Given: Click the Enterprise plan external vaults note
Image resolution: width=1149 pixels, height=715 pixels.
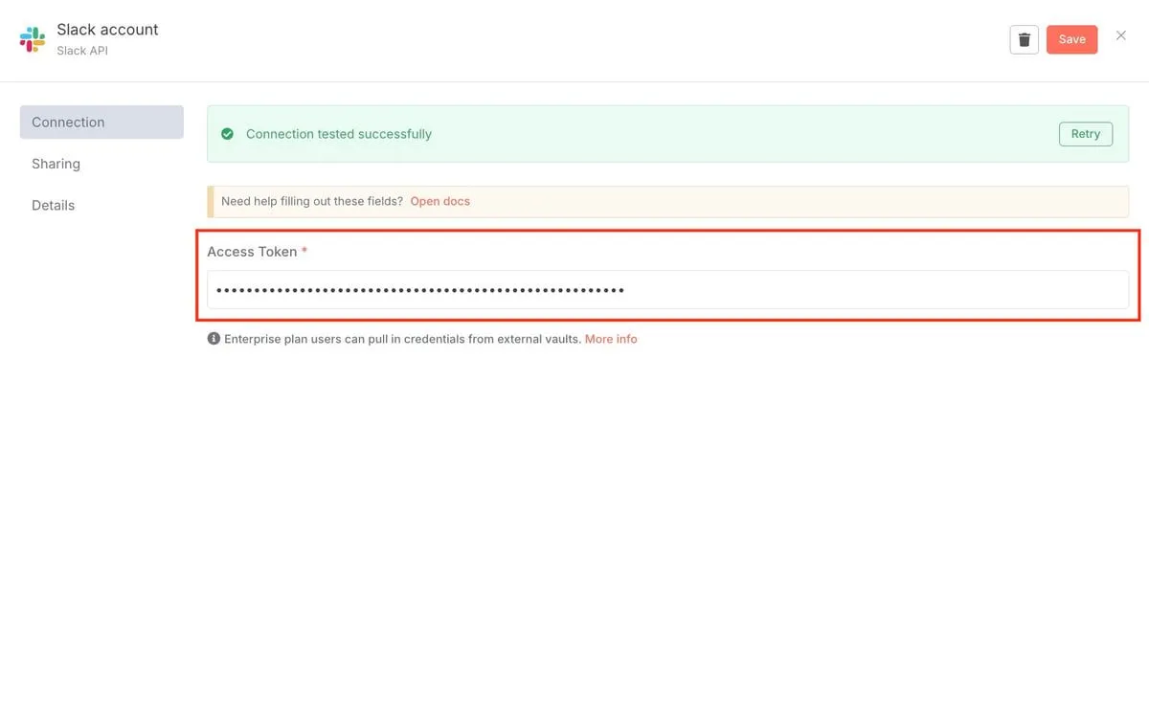Looking at the screenshot, I should tap(402, 339).
